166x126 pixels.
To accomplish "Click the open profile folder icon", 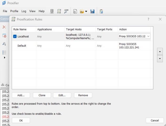I will point(82,11).
